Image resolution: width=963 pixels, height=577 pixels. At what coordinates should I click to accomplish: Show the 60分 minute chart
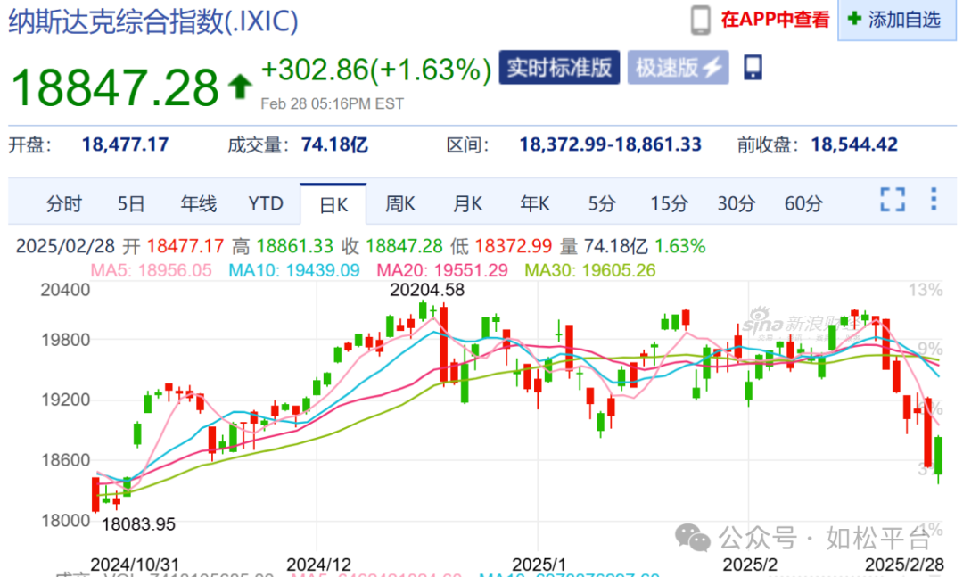pyautogui.click(x=803, y=204)
